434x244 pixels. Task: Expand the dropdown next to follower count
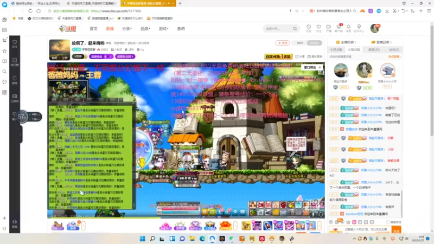pos(315,43)
